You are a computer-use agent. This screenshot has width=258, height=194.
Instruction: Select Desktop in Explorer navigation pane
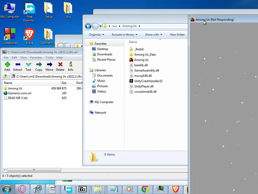pos(103,49)
